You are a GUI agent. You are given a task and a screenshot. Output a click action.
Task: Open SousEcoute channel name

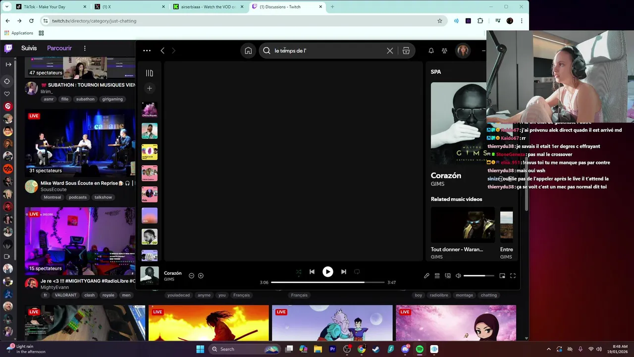(53, 189)
